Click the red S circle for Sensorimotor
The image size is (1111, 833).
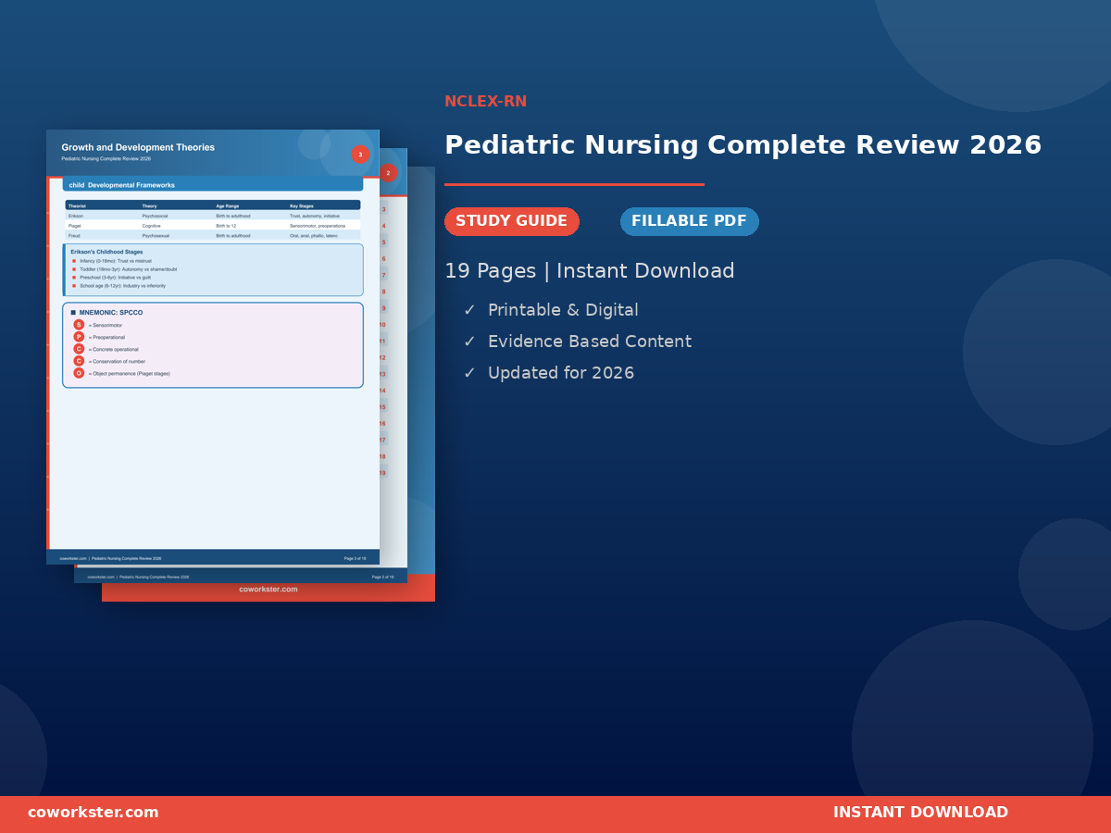tap(79, 325)
